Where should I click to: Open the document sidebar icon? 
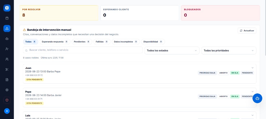click(x=7, y=80)
